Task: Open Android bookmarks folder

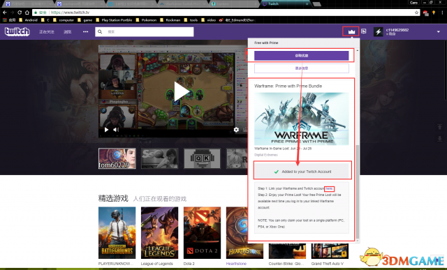Action: 28,20
